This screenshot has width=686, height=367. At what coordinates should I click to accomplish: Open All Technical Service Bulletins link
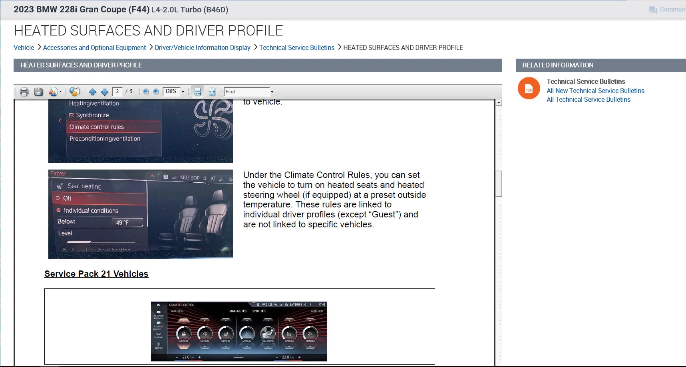[589, 99]
